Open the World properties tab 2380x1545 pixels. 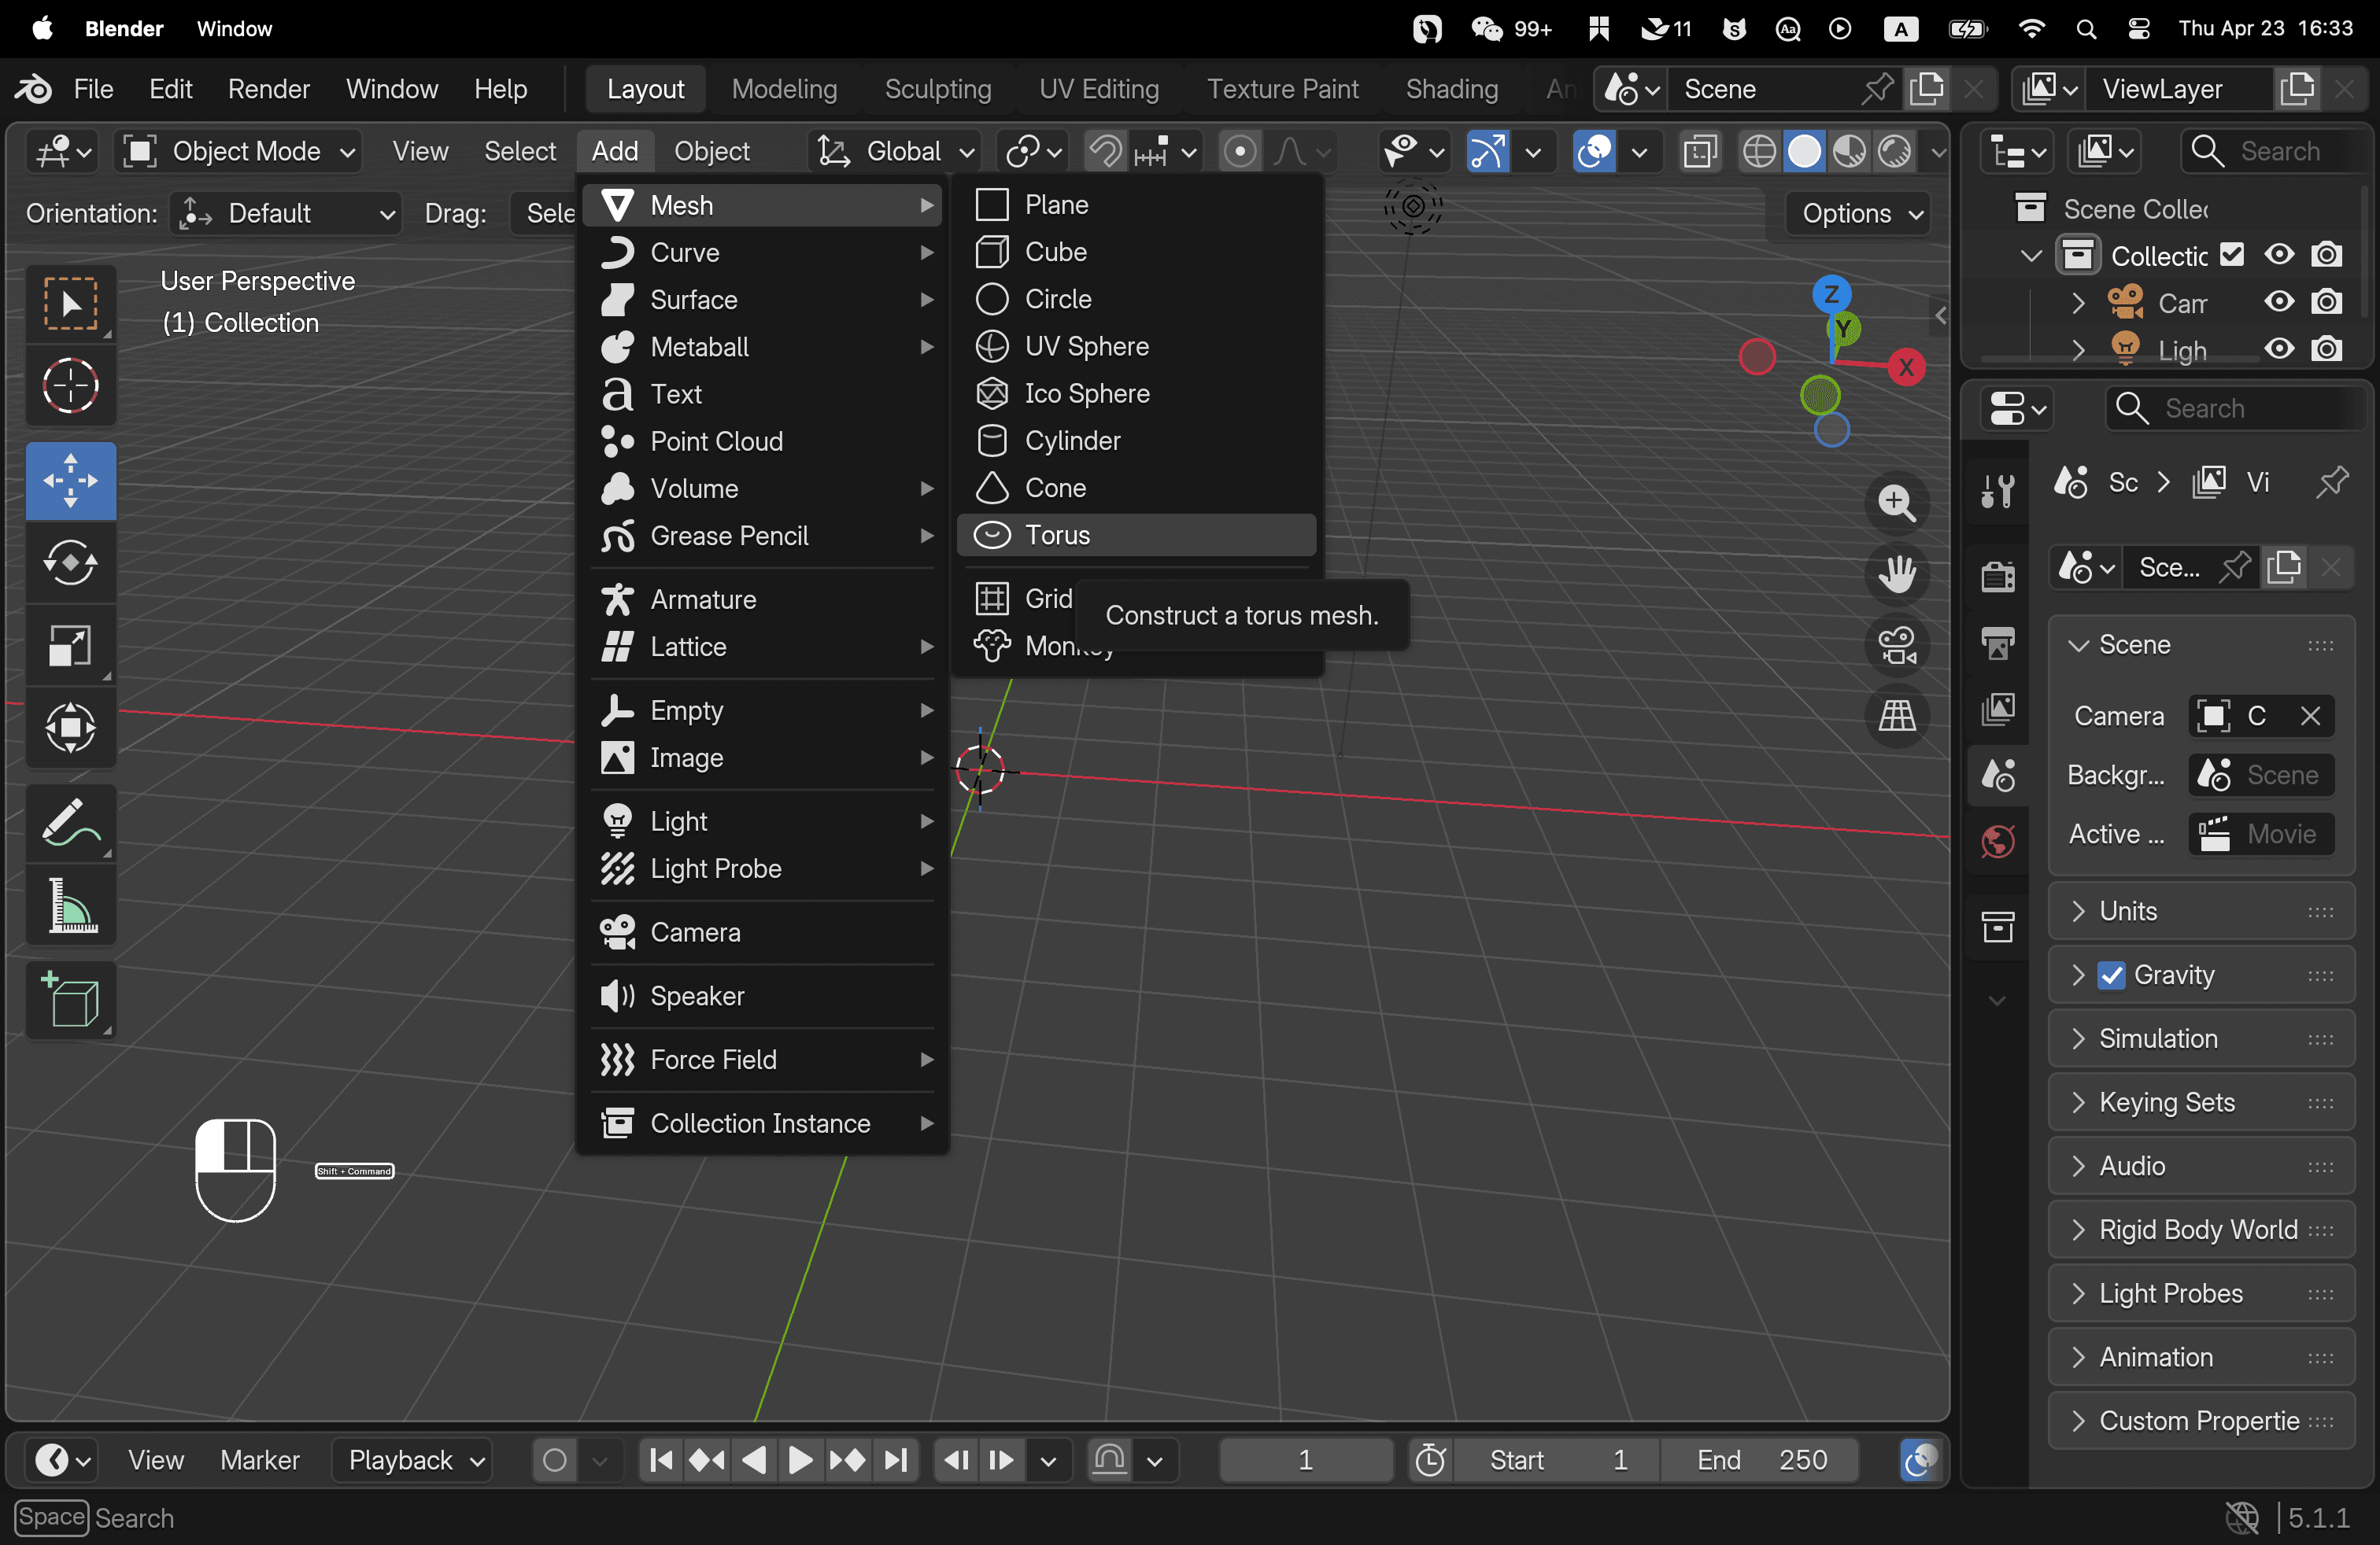tap(1997, 843)
